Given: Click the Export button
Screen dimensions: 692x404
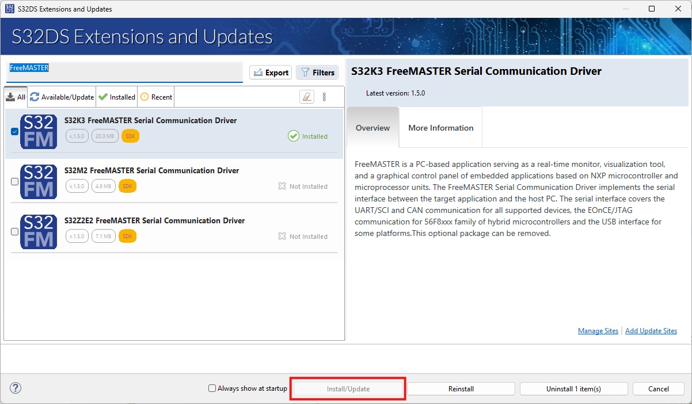Looking at the screenshot, I should pyautogui.click(x=271, y=73).
